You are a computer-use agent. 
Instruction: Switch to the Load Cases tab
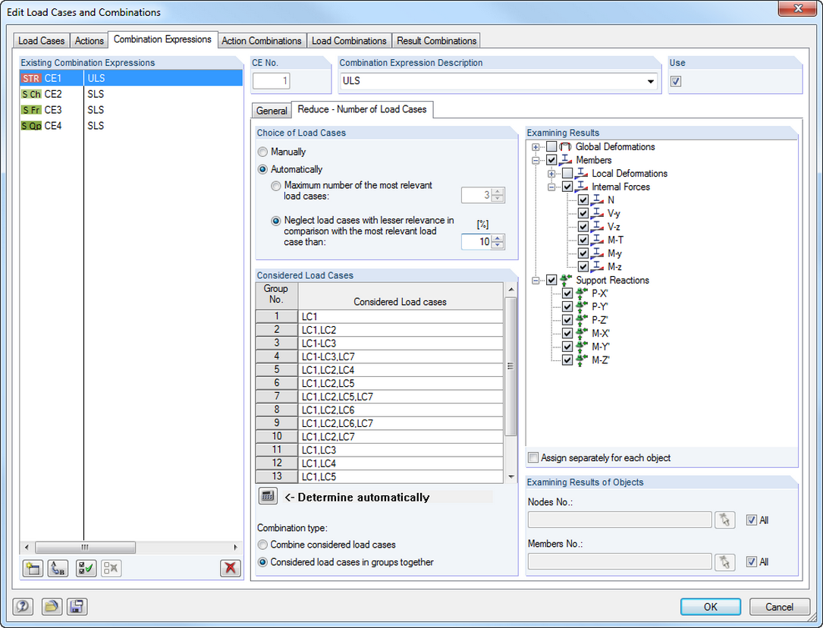(x=42, y=41)
